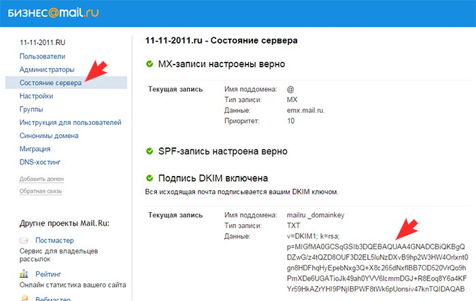The height and width of the screenshot is (301, 476).
Task: Click the priority value 10
Action: pyautogui.click(x=291, y=121)
